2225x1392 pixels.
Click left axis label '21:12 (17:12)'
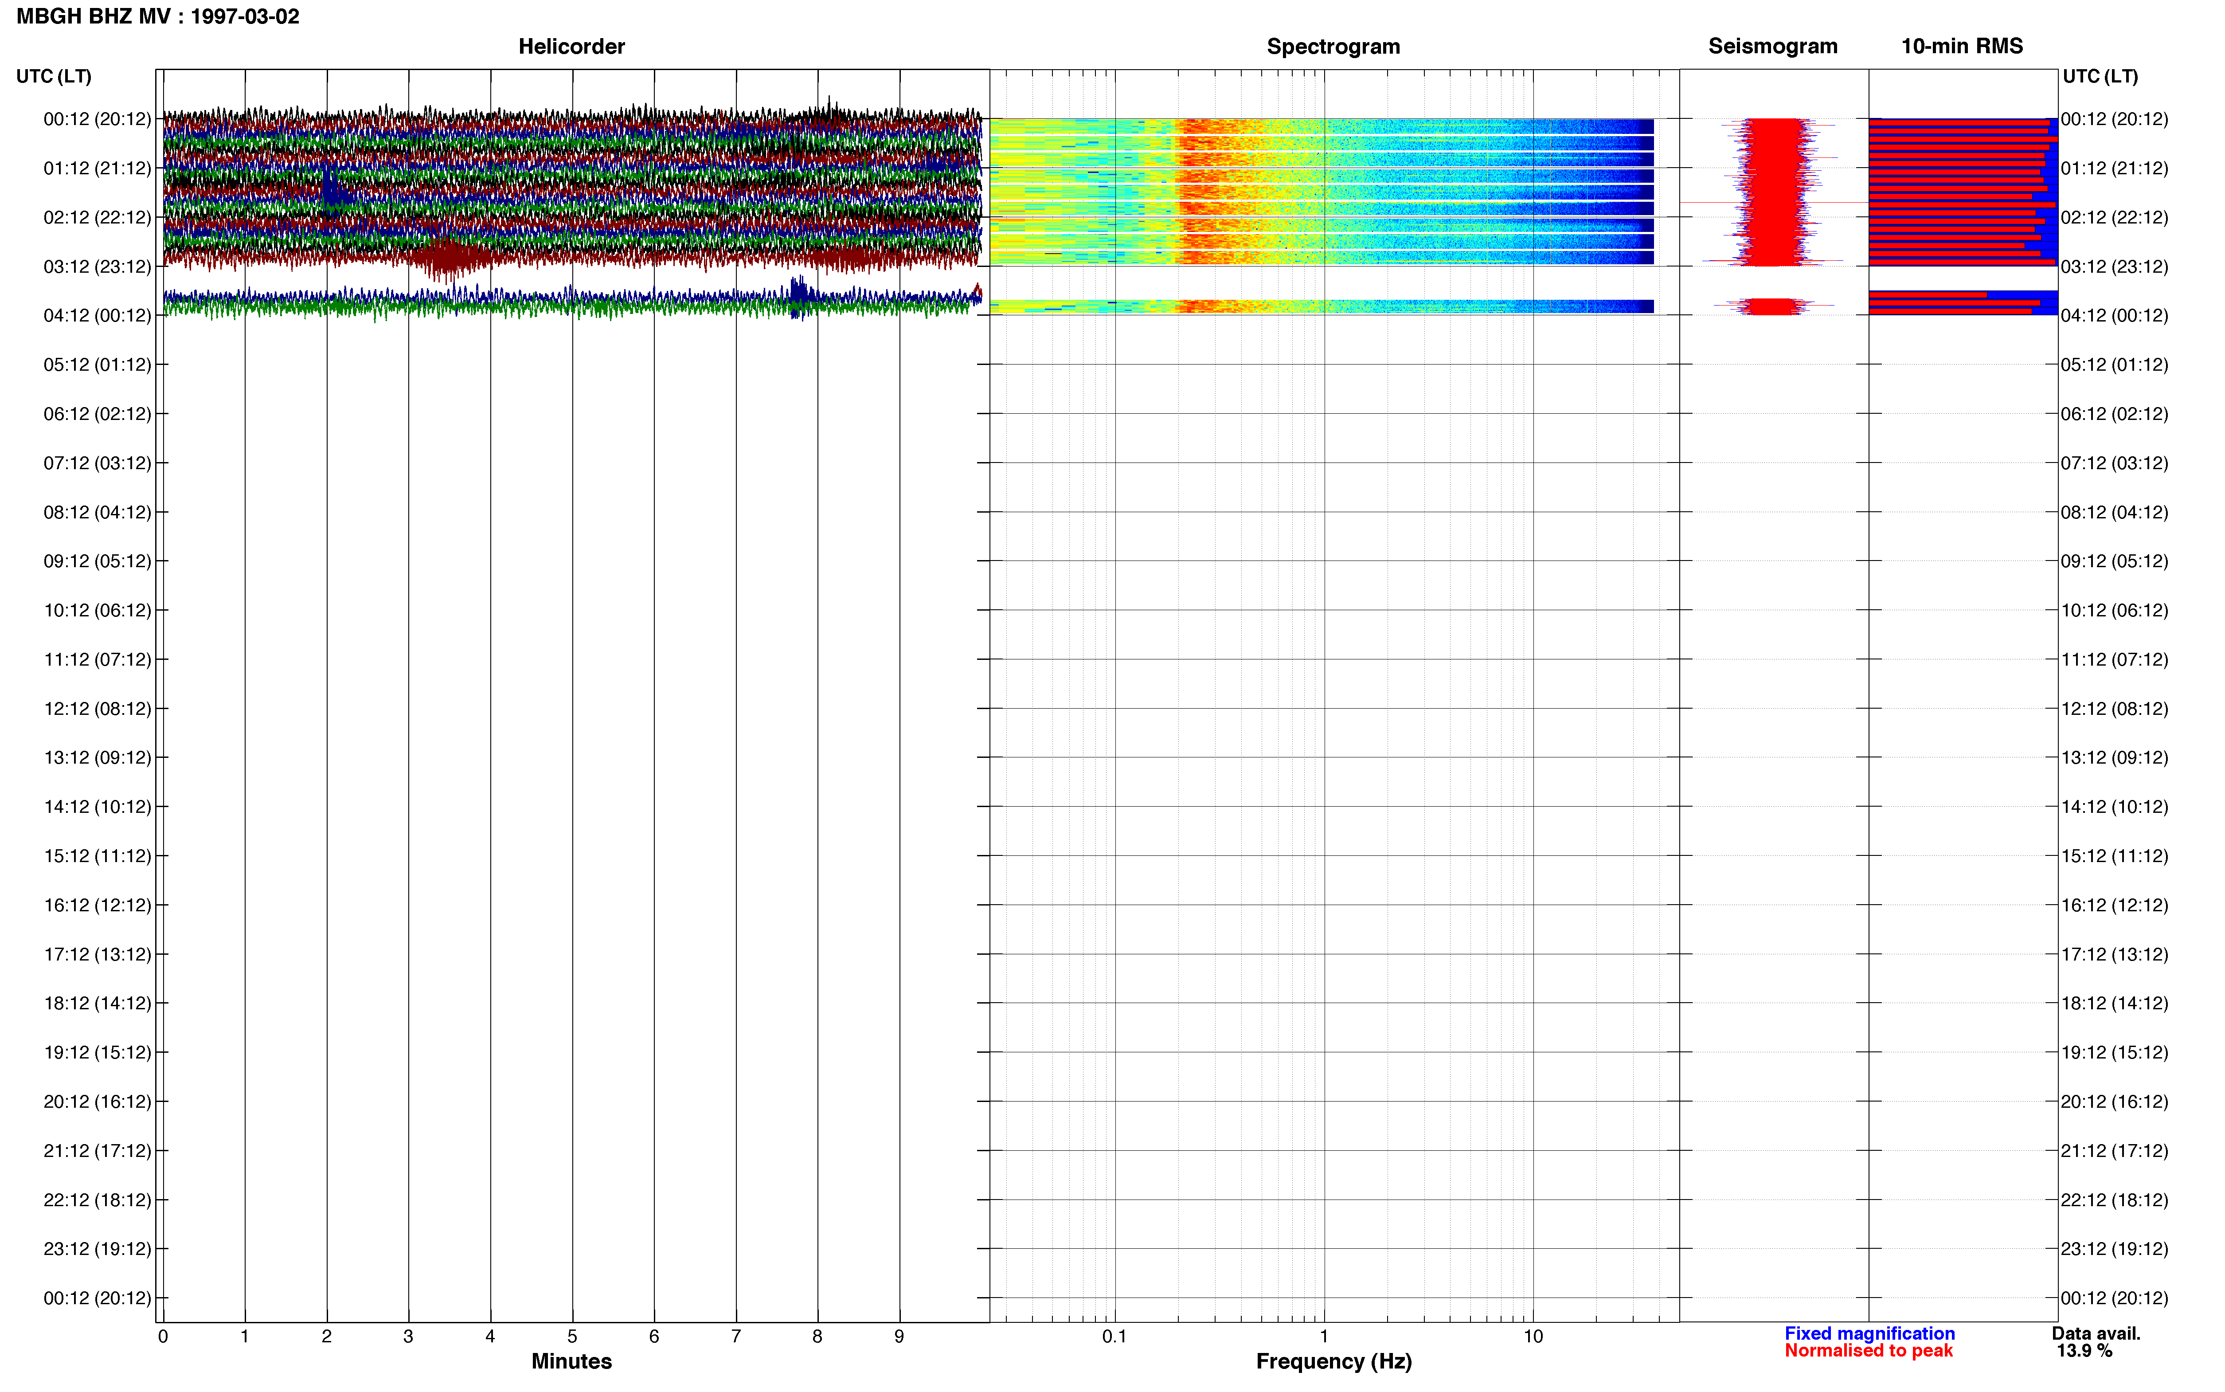tap(98, 1151)
